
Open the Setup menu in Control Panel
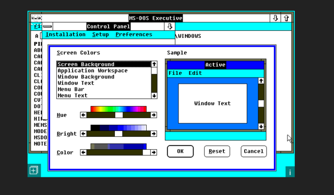click(x=101, y=35)
